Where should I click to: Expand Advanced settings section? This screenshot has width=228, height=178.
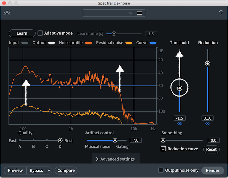coord(116,159)
